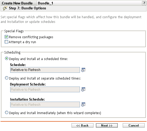Click the Deployment Schedule field
This screenshot has height=131, width=147.
pos(45,89)
